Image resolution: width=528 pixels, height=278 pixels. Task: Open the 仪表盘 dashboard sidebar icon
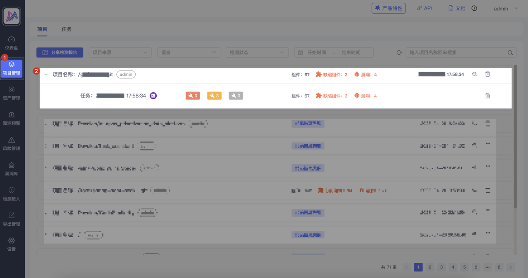[x=12, y=43]
